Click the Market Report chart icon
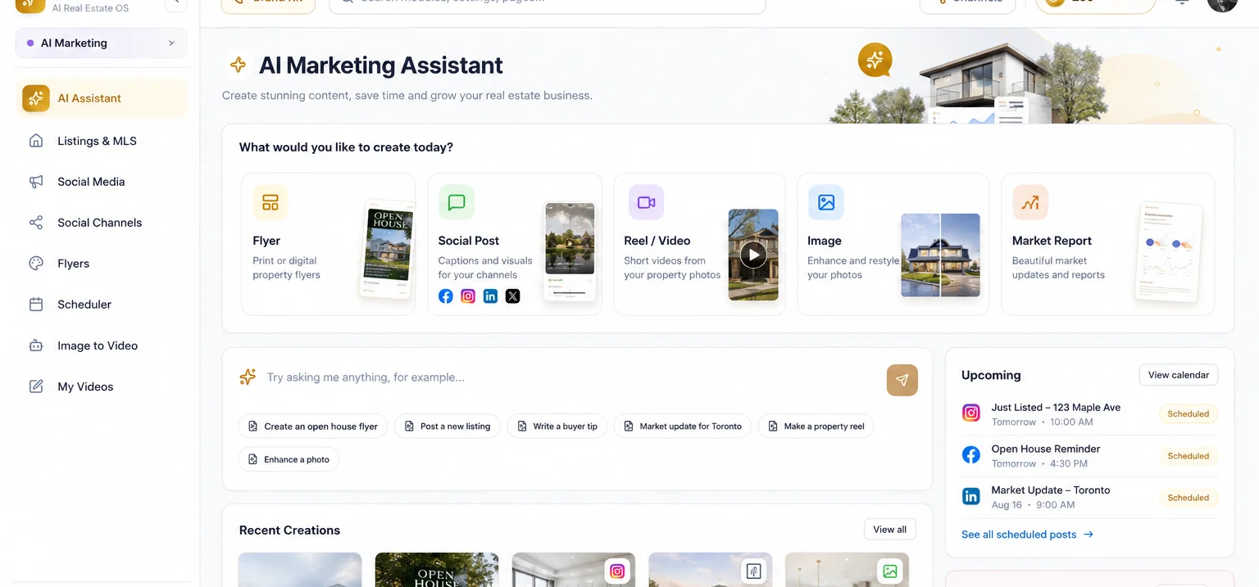Screen dimensions: 1259x587 coord(1030,202)
